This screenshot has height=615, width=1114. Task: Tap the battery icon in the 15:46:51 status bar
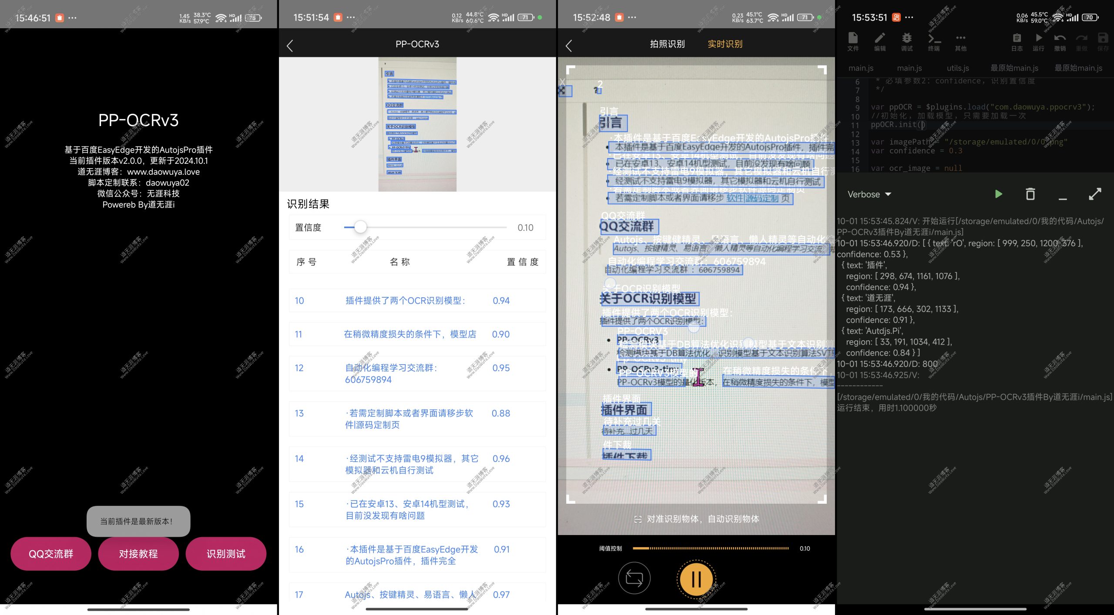click(253, 18)
